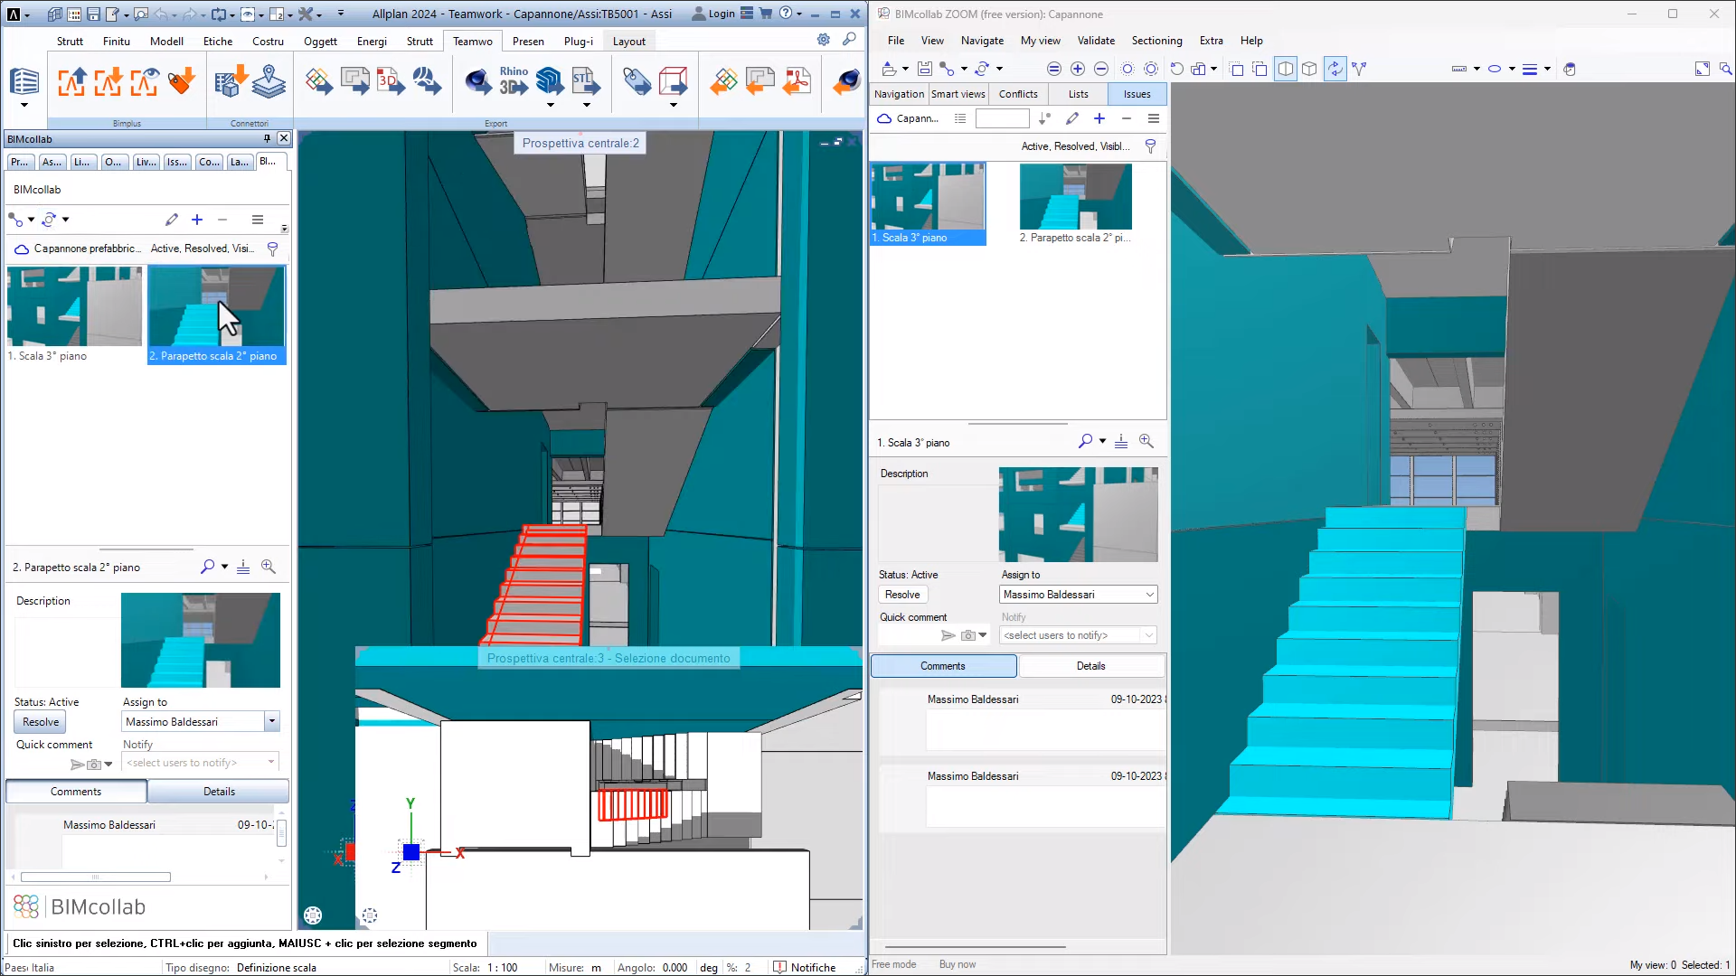Image resolution: width=1736 pixels, height=976 pixels.
Task: Click the STL export icon
Action: click(586, 80)
